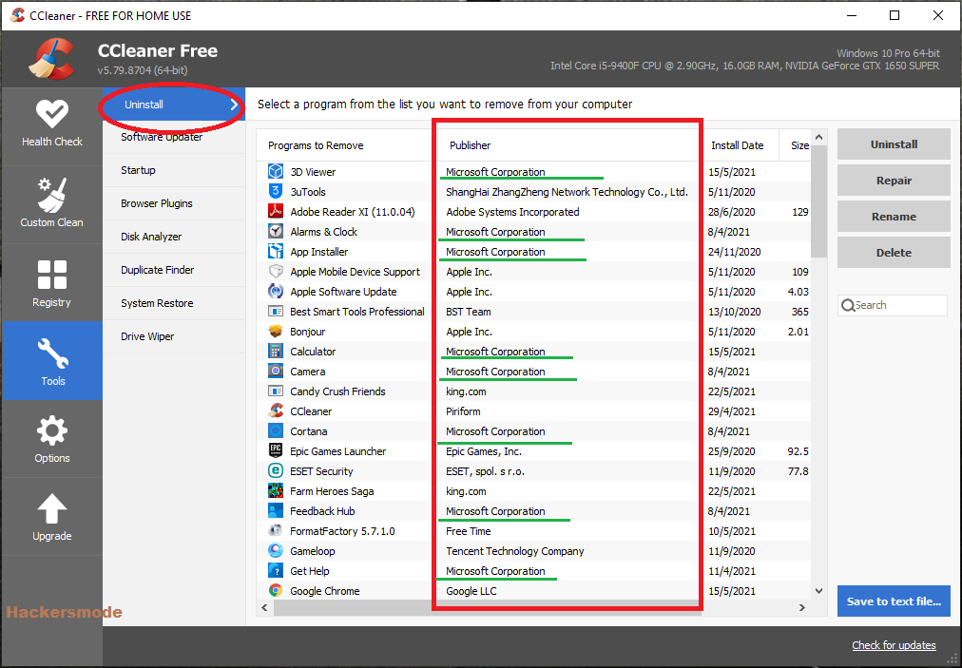Select the ShangHai ZhangZheng Network Technology publisher cell
Image resolution: width=962 pixels, height=668 pixels.
567,191
